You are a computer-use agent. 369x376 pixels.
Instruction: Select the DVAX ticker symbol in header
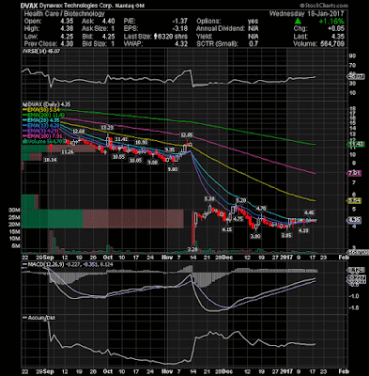pos(29,6)
